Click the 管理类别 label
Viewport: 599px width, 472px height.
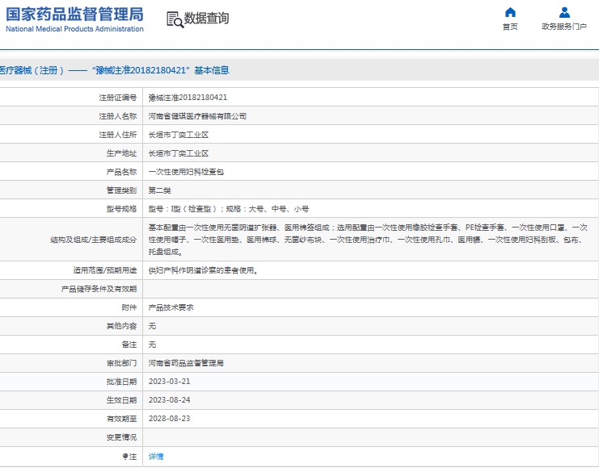click(x=121, y=190)
